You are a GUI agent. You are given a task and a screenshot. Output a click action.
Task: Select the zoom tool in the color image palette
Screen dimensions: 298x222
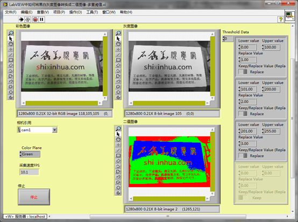tap(11, 33)
